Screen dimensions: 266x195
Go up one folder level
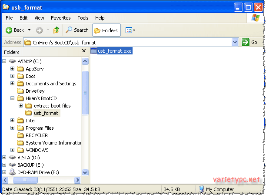coord(56,30)
